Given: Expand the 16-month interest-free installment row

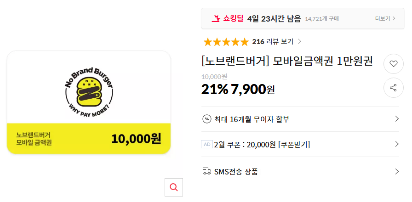Looking at the screenshot, I should [397, 119].
